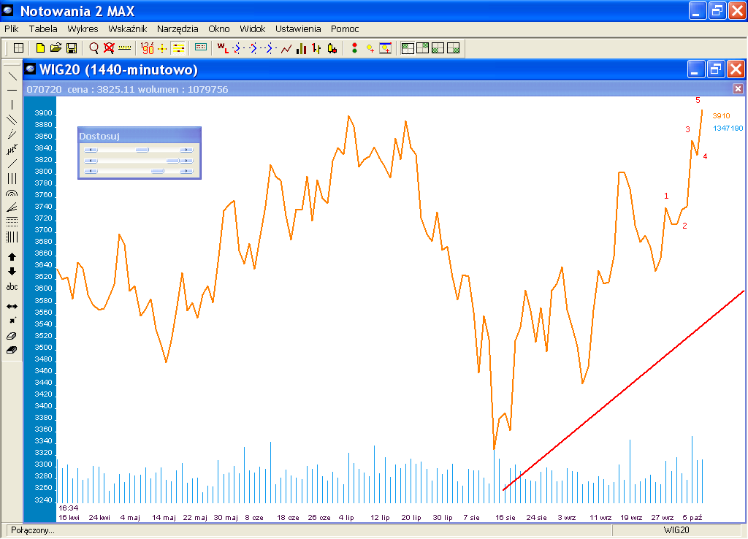Click left arrow of middle Dostosuj slider
The width and height of the screenshot is (748, 539).
(91, 161)
